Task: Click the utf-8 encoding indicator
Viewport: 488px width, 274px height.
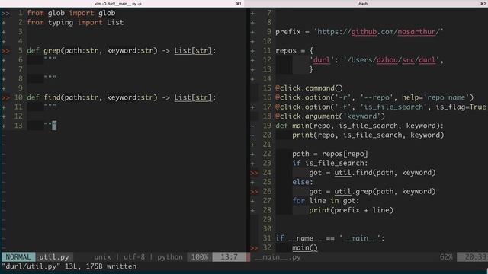Action: pos(134,257)
